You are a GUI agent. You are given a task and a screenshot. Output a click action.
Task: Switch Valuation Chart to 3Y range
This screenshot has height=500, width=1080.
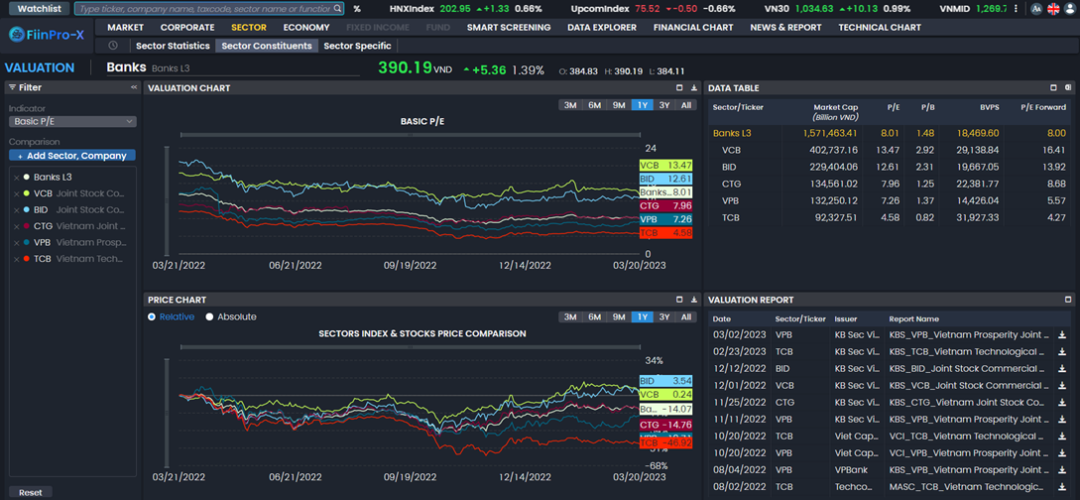click(664, 105)
